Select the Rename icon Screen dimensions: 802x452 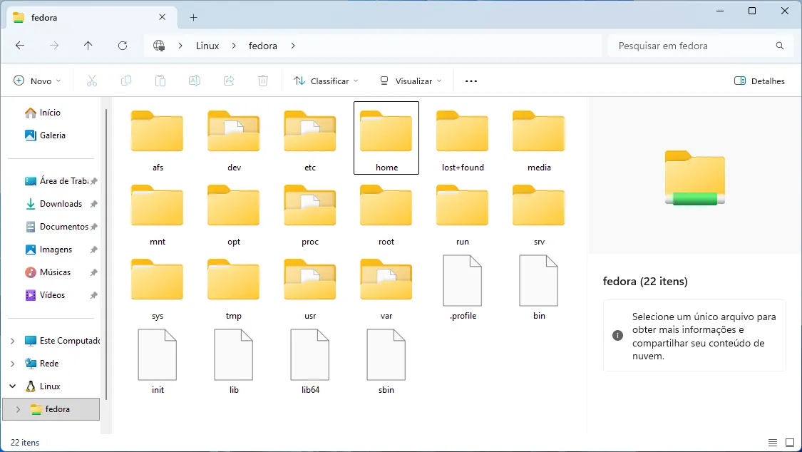click(x=194, y=81)
